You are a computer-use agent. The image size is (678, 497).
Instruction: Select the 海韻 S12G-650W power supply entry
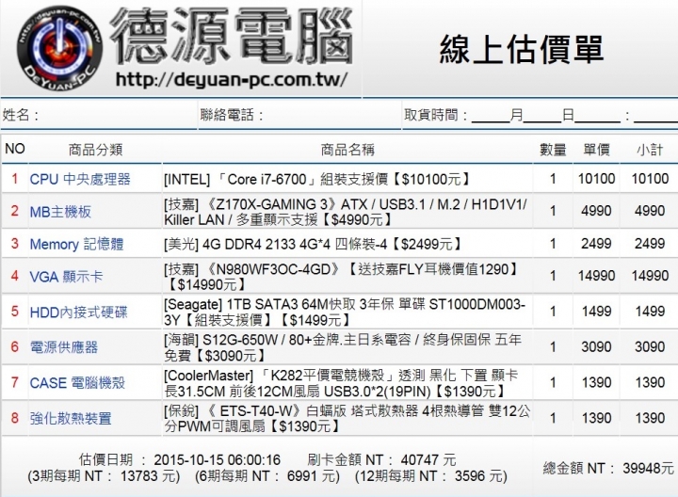(343, 347)
